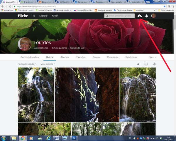Viewport: 176px width, 141px height.
Task: Open the Outlook.com bookmark
Action: click(24, 10)
